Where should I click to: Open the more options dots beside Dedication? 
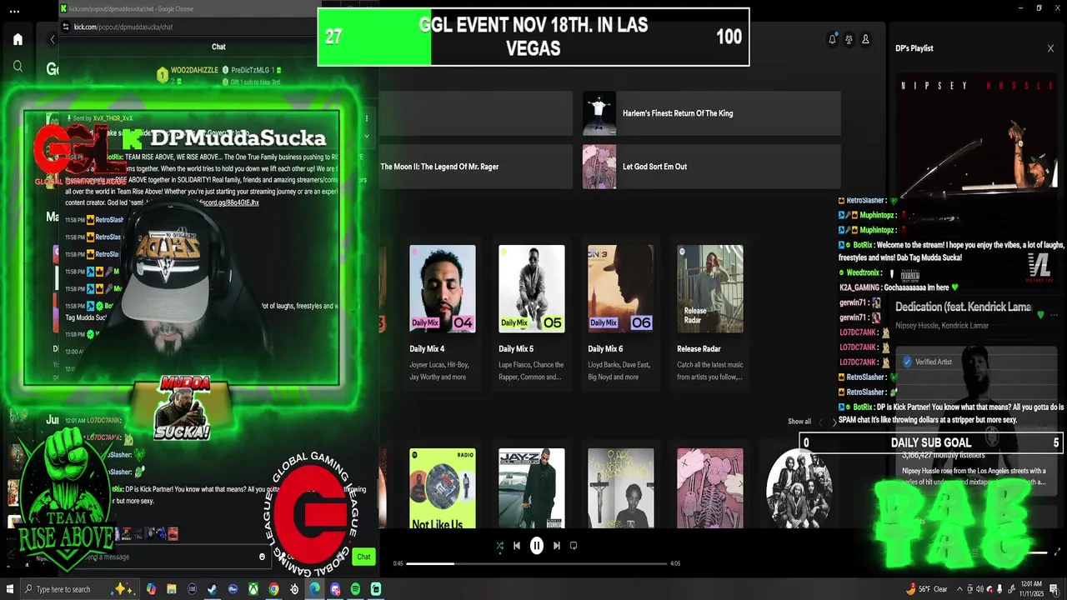coord(1054,315)
